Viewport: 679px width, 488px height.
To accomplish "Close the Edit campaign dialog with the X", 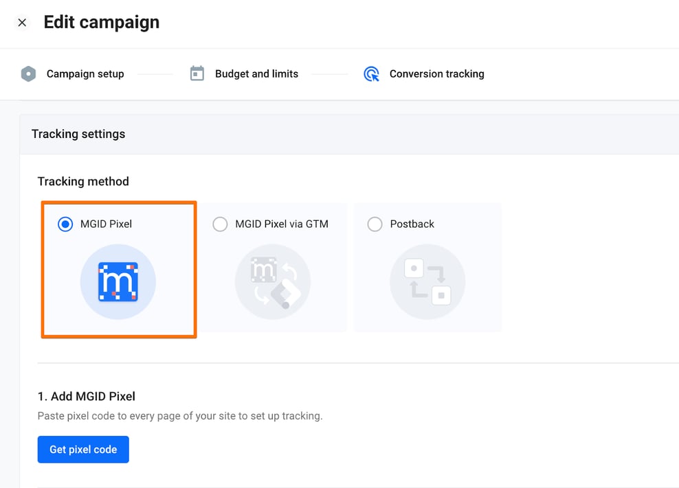I will click(21, 22).
